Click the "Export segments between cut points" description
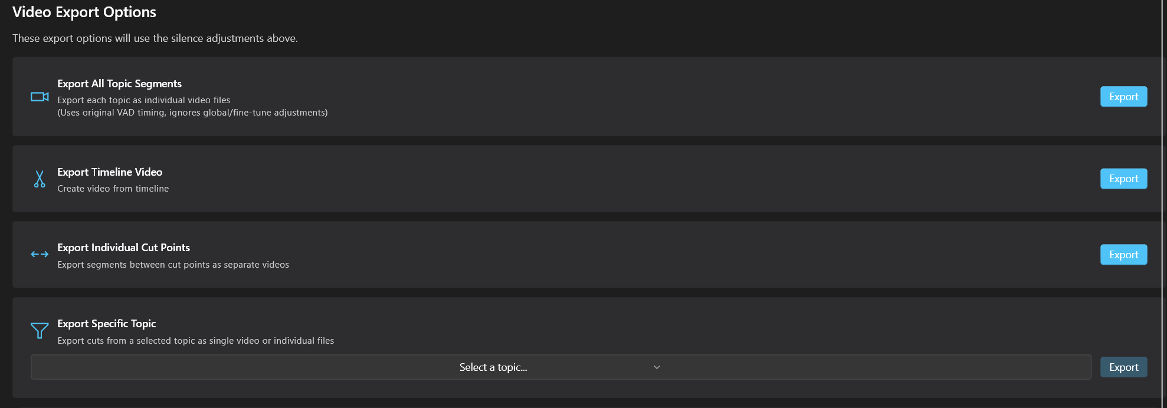Viewport: 1167px width, 408px height. point(173,265)
